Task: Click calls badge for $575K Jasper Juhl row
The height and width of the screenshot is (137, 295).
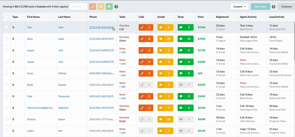Action: tap(146, 50)
